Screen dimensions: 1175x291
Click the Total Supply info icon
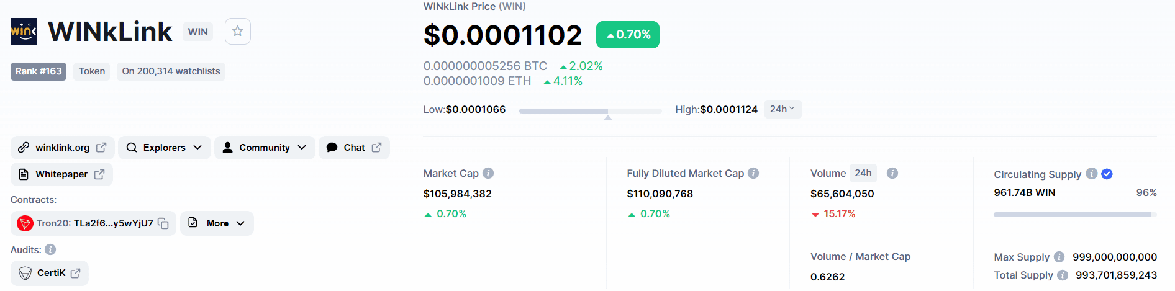pos(1063,275)
